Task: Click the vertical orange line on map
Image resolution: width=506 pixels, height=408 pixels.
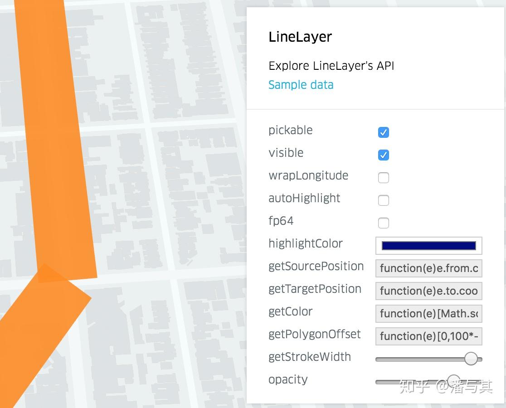Action: (54, 136)
